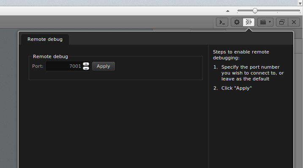Open the panel layout dropdown
Viewport: 303px width, 168px height.
pyautogui.click(x=265, y=22)
